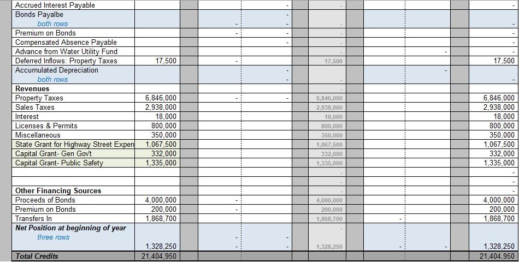Viewport: 519px width, 262px height.
Task: Select Net Position at beginning of year
Action: coord(70,228)
